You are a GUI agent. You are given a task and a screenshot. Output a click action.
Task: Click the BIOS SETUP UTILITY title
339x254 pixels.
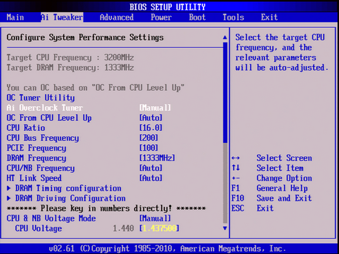pyautogui.click(x=167, y=7)
